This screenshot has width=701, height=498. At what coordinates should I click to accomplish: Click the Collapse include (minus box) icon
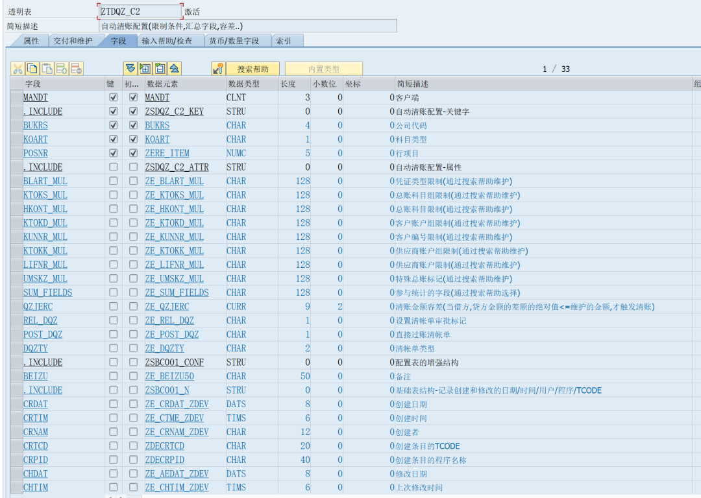(x=160, y=69)
